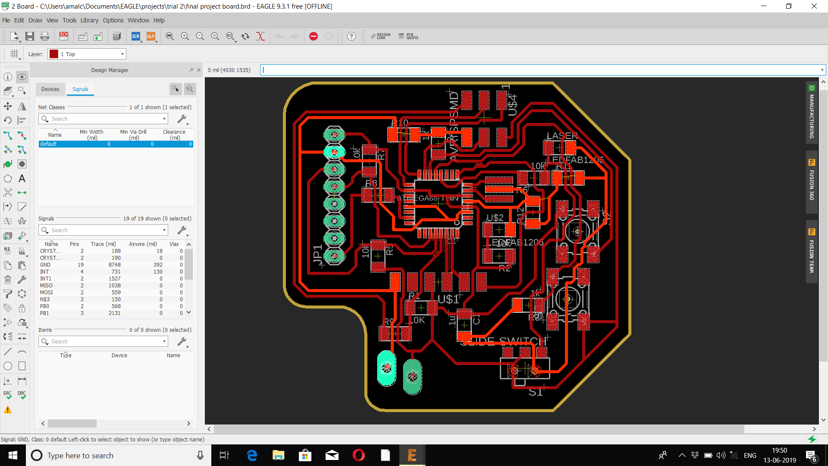
Task: Click the PCB Quote button
Action: pos(408,36)
